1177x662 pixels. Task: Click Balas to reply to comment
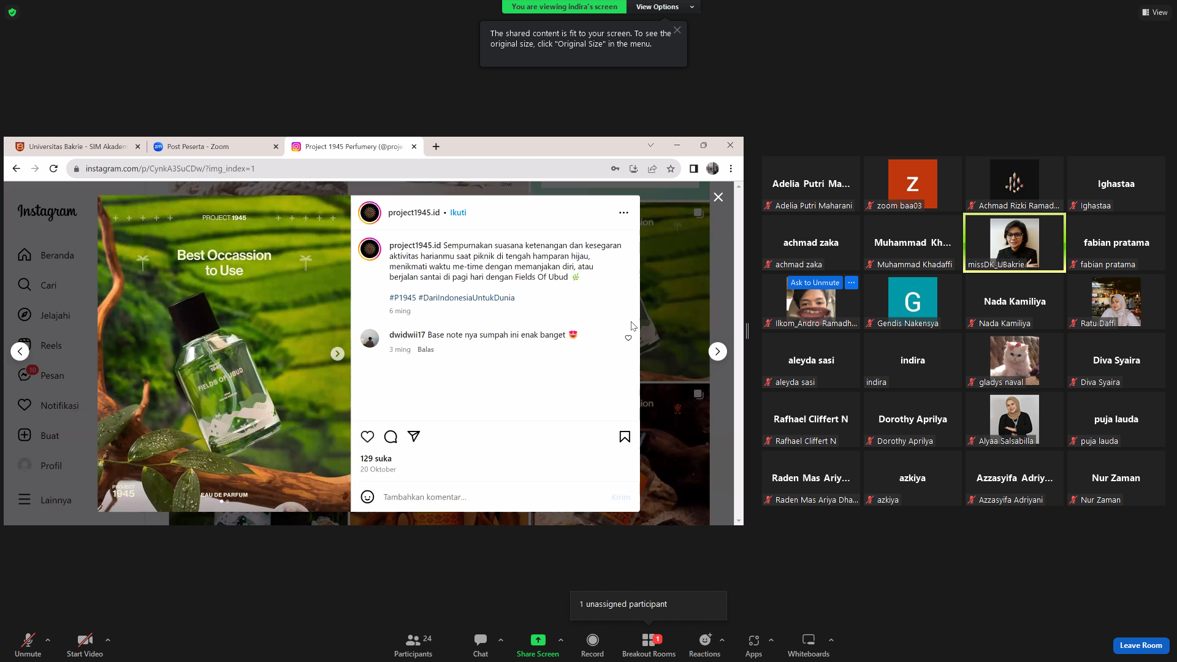tap(425, 349)
